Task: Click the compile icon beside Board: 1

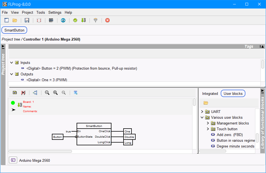Action: [x=20, y=105]
